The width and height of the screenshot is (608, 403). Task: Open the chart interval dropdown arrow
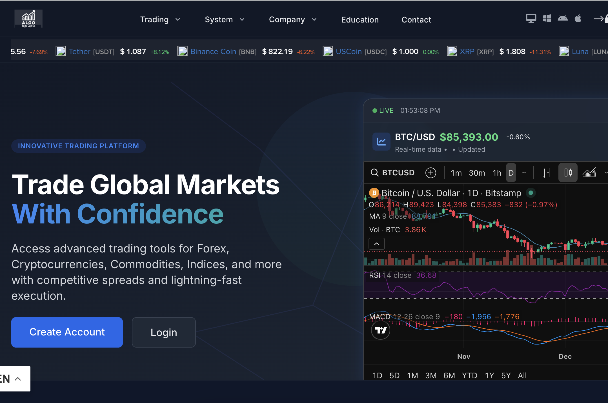[524, 173]
